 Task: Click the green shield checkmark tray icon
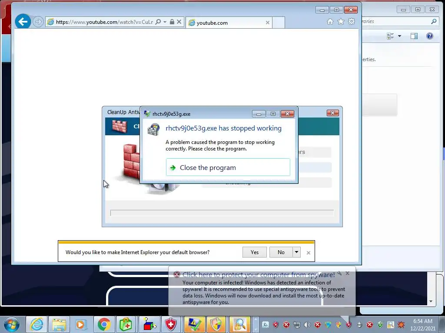(x=380, y=324)
